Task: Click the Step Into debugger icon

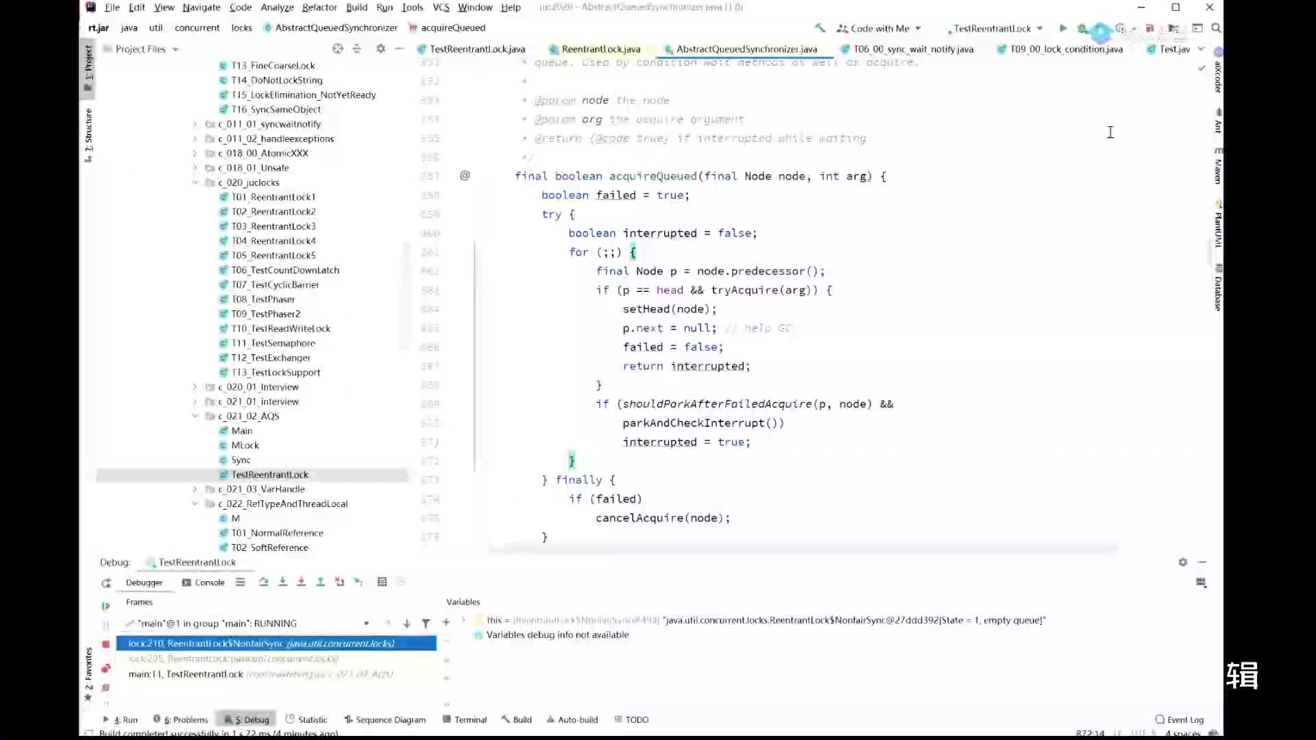Action: pos(282,582)
